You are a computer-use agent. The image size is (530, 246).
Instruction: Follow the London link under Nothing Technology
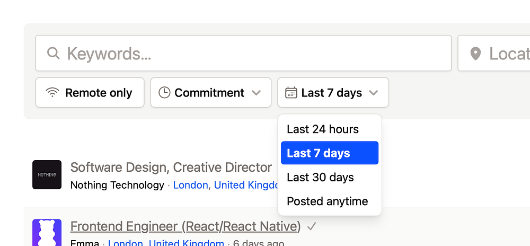click(190, 185)
